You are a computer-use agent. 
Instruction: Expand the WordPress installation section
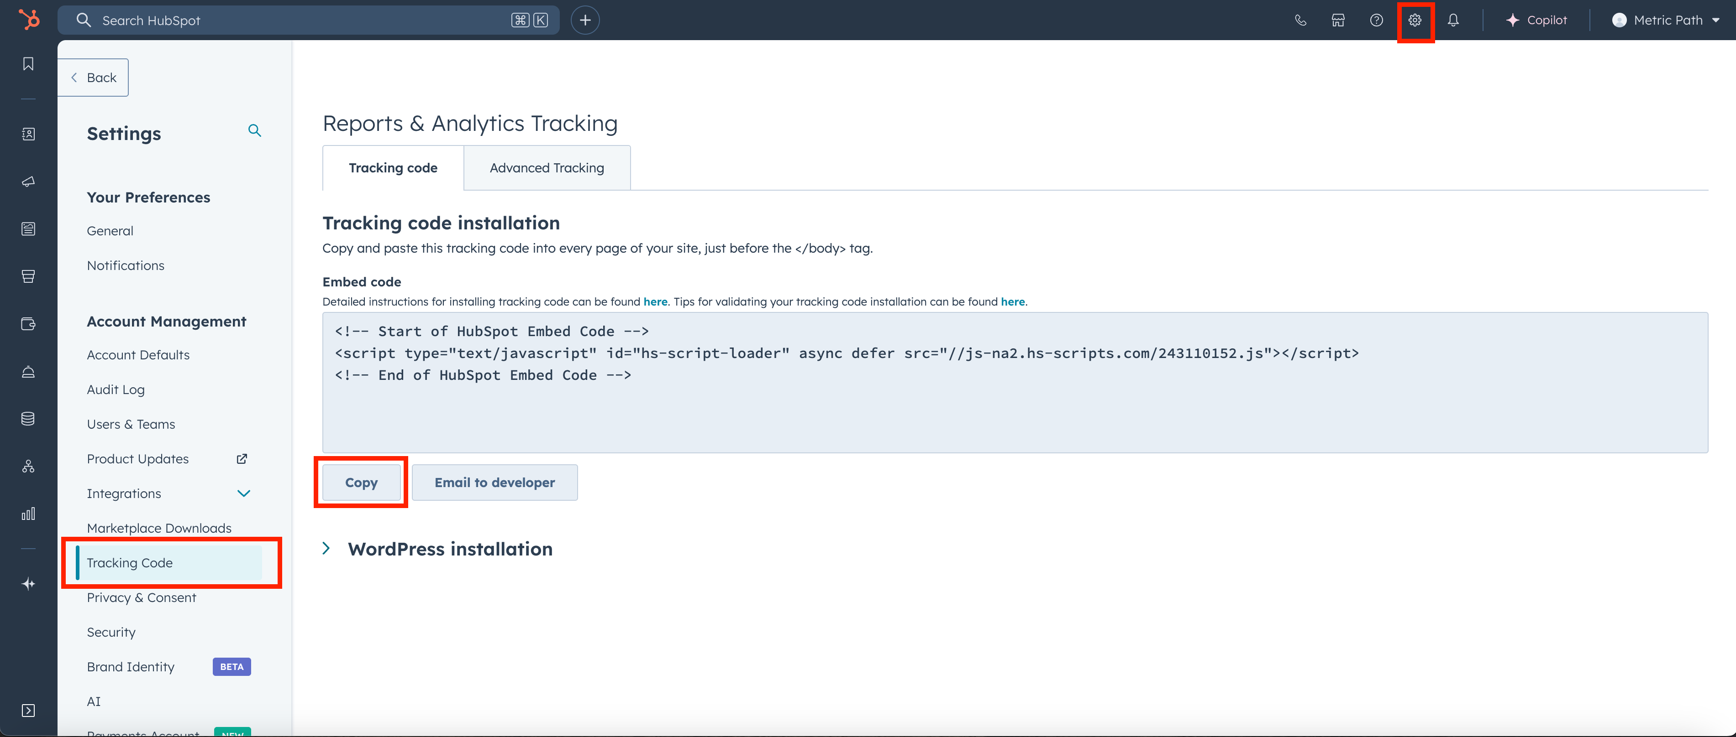tap(326, 549)
